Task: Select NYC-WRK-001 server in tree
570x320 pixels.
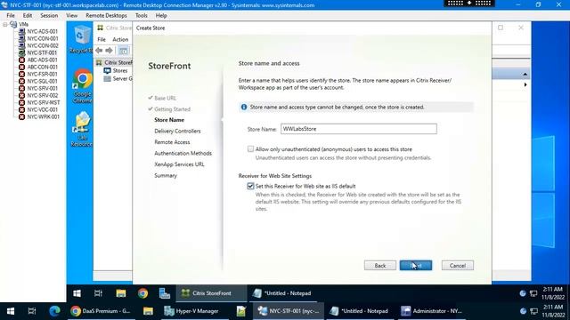Action: [x=43, y=116]
